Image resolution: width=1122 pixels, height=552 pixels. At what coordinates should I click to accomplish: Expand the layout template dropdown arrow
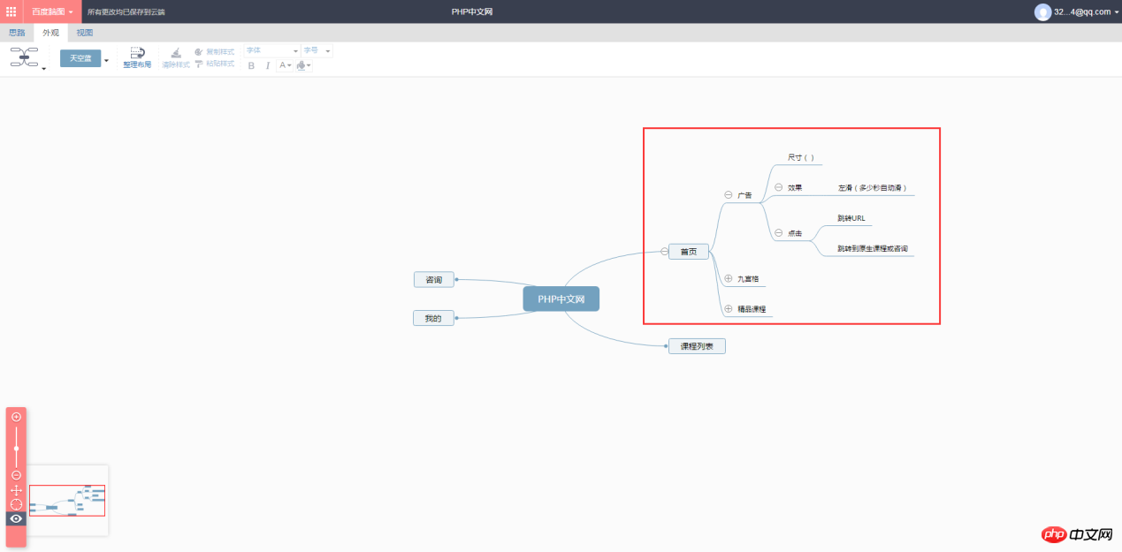[x=44, y=67]
